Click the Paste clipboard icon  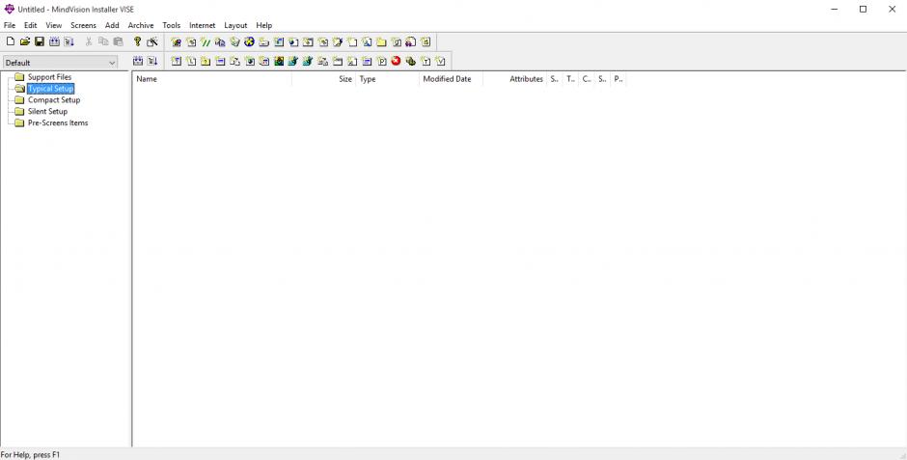(118, 41)
